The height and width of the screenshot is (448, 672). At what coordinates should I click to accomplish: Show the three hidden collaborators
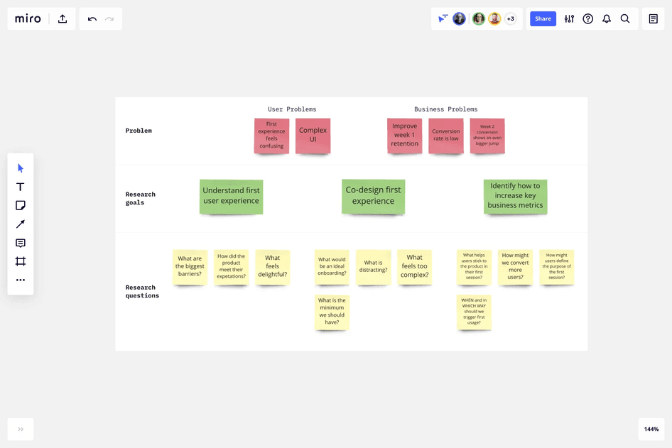click(510, 18)
